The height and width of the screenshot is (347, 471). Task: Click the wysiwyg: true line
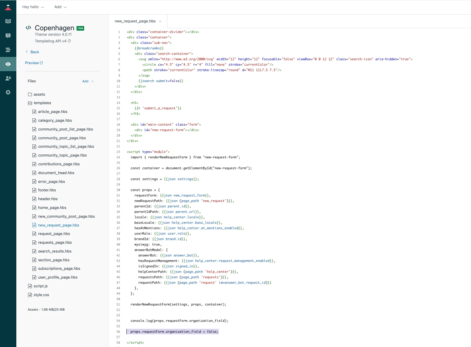[x=148, y=245]
